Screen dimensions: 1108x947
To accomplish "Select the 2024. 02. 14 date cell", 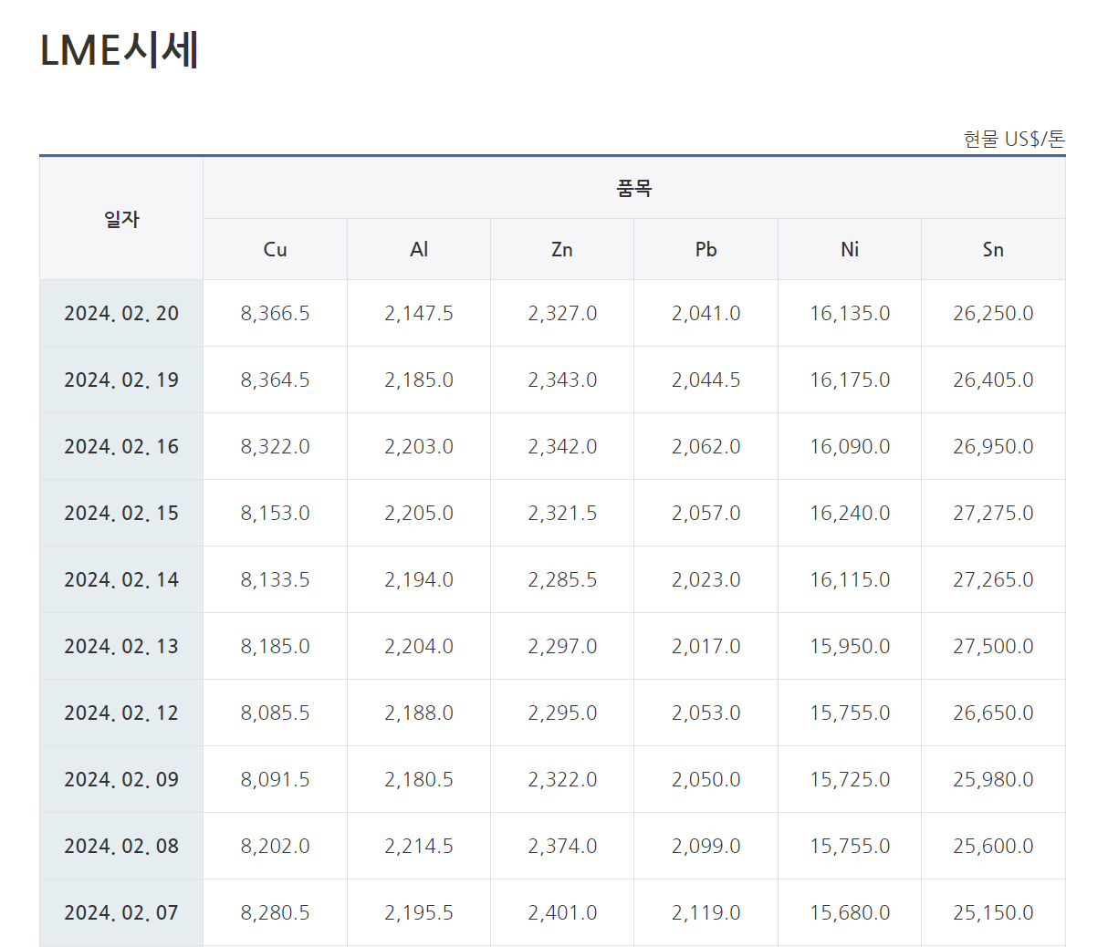I will click(x=121, y=579).
